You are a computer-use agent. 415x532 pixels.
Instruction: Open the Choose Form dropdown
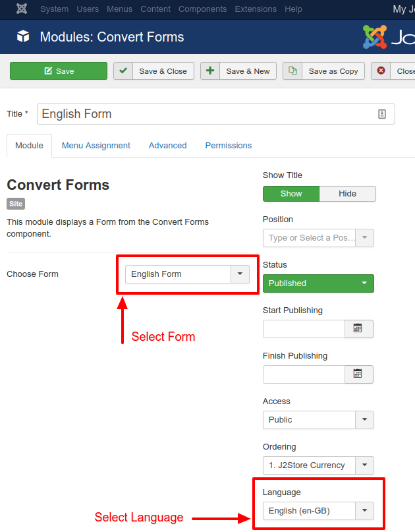(240, 274)
